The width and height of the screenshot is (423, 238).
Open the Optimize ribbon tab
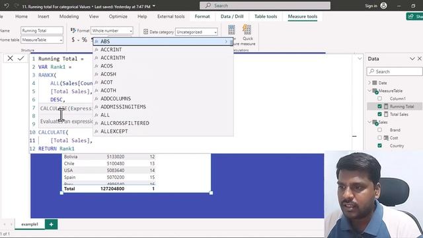coord(118,17)
